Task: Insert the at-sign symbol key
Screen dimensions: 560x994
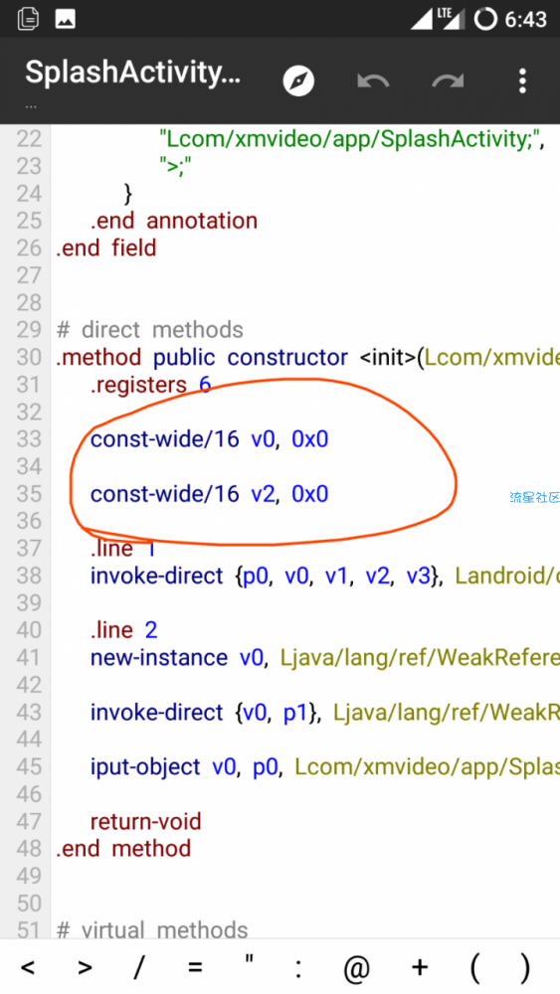Action: (356, 968)
